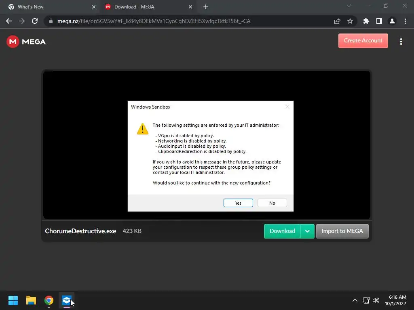414x310 pixels.
Task: Toggle the browser side panel
Action: click(379, 21)
